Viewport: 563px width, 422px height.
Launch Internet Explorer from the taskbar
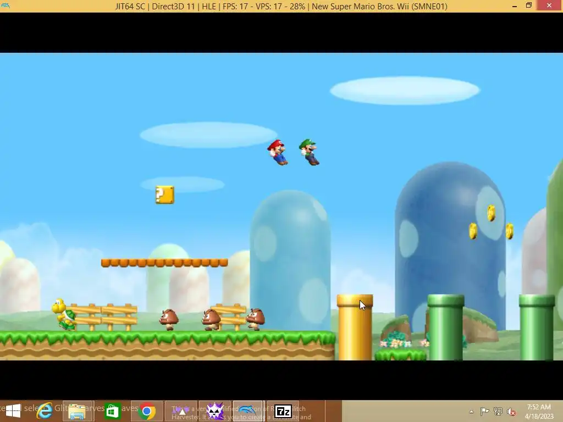44,411
